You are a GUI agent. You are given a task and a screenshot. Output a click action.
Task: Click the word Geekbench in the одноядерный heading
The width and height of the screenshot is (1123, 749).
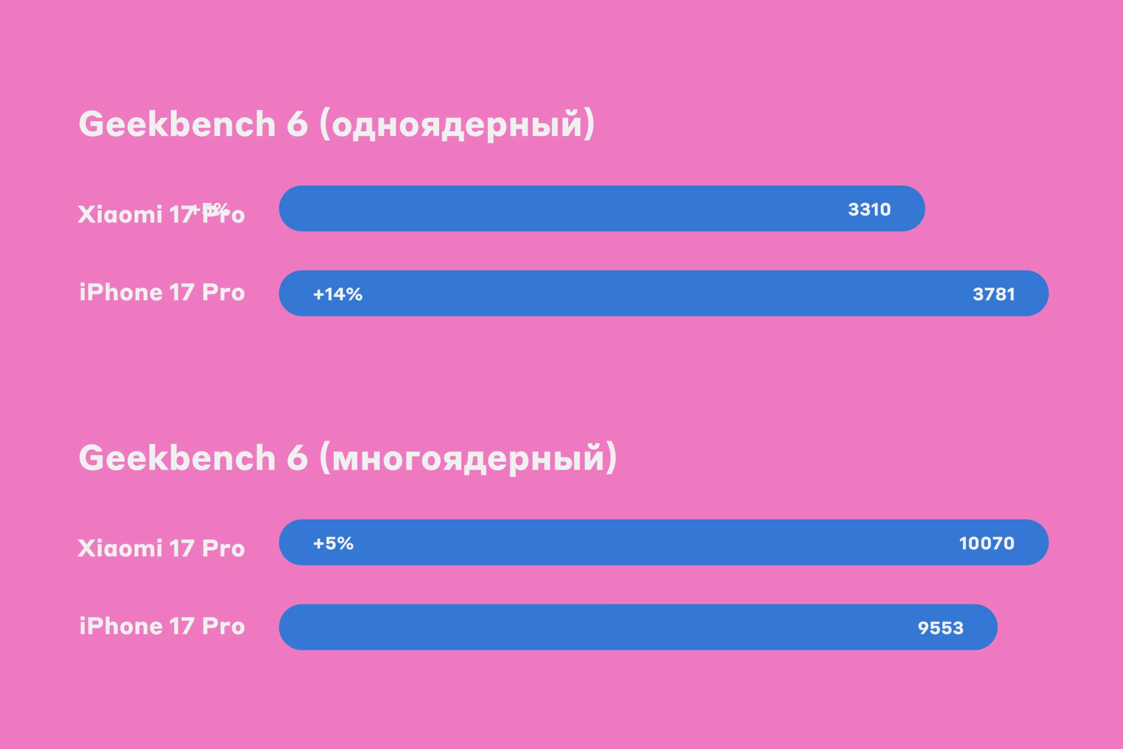(177, 124)
